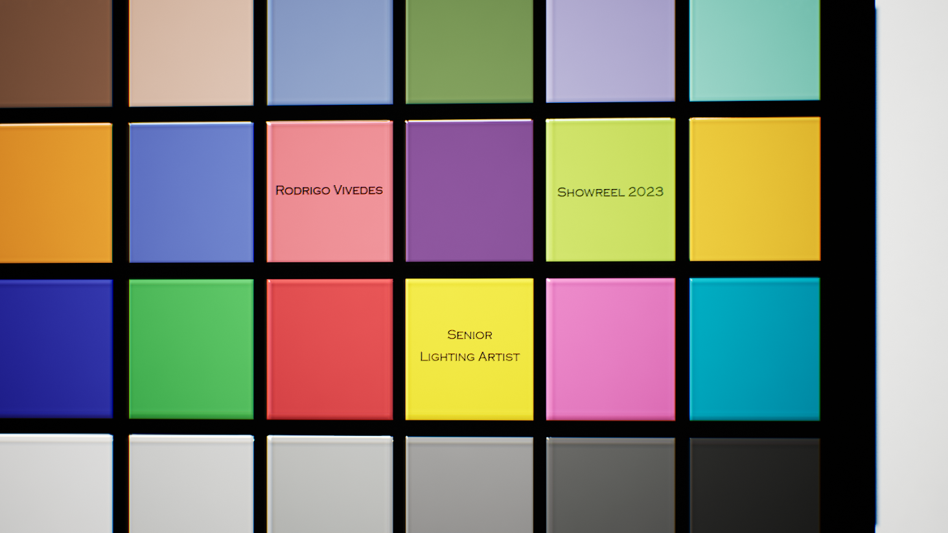Click the orange color swatch
The image size is (948, 533).
[56, 193]
